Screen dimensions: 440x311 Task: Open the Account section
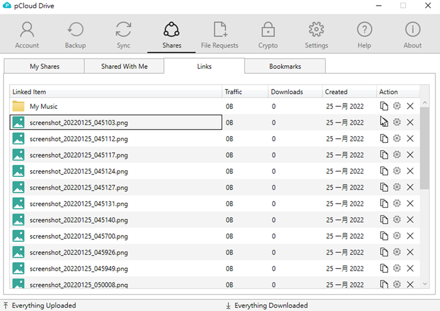[x=27, y=35]
